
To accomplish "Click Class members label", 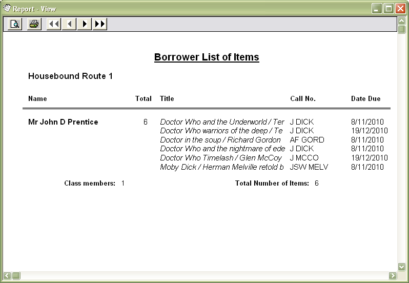I will tap(90, 183).
